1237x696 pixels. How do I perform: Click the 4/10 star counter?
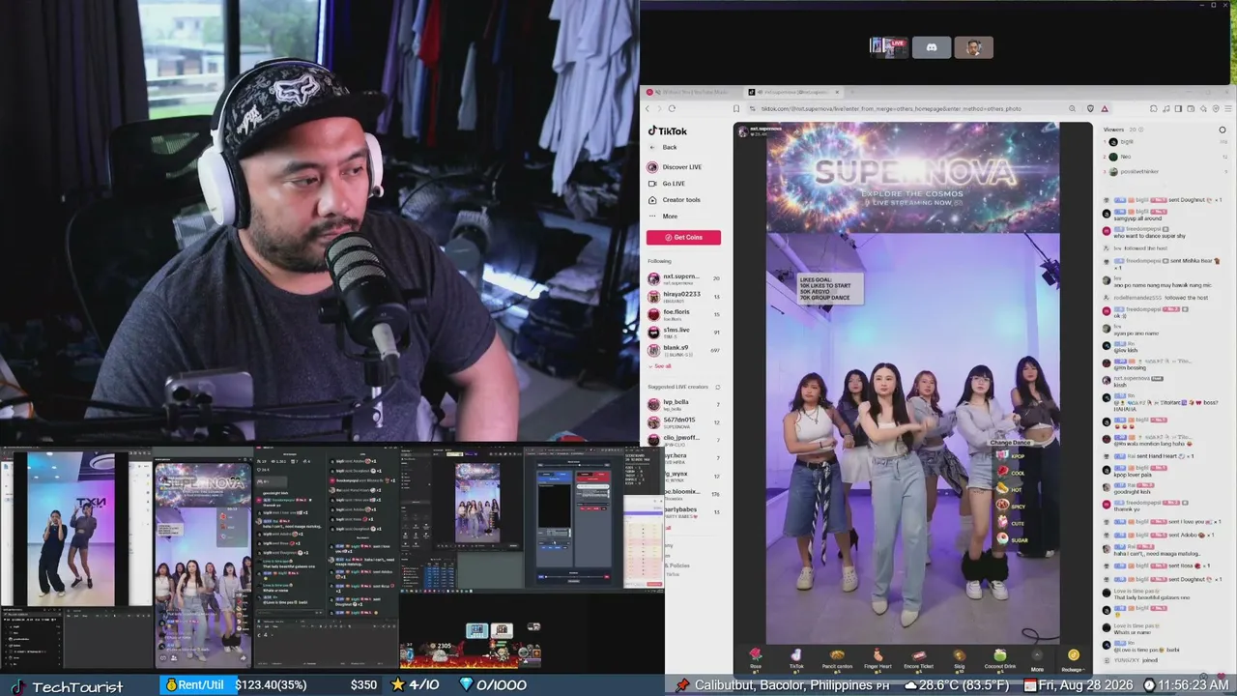pyautogui.click(x=414, y=685)
